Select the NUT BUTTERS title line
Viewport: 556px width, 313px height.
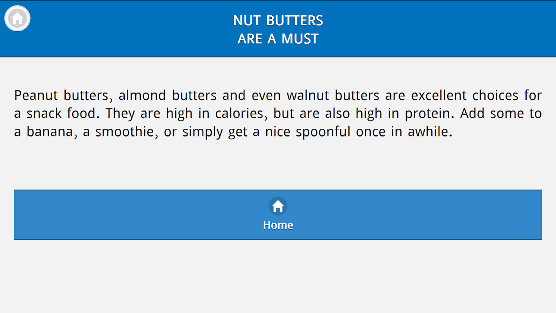278,20
